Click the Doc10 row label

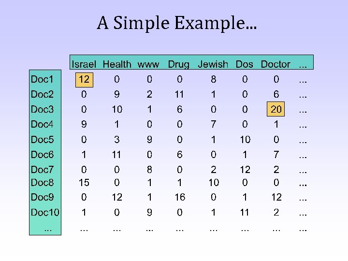click(x=44, y=212)
